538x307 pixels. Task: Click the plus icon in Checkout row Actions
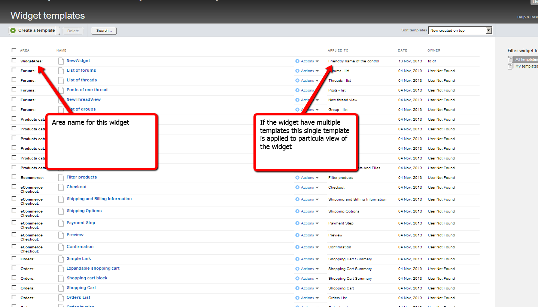(297, 187)
